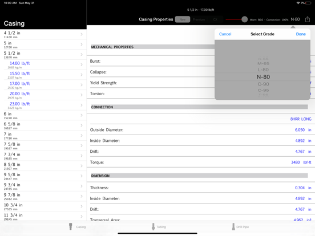Screen dimensions: 315x236
Task: Tap the DIMENSION section header
Action: [x=199, y=176]
